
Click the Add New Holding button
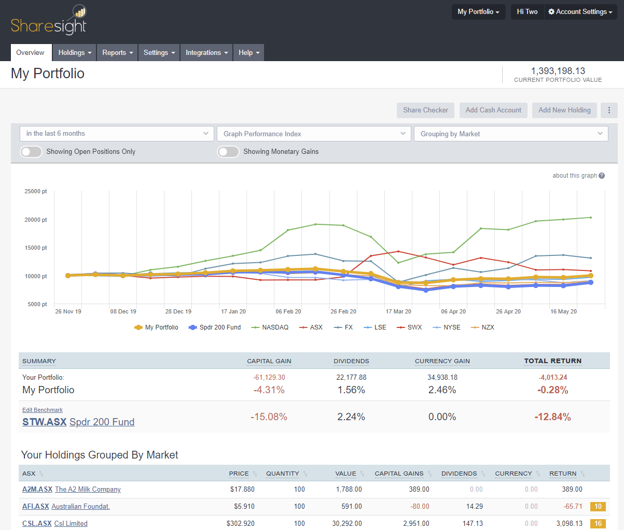tap(564, 110)
